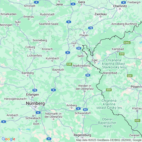The height and width of the screenshot is (142, 142).
Task: Select the Nürnberg city label
Action: (x=35, y=103)
